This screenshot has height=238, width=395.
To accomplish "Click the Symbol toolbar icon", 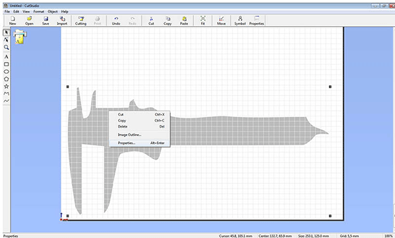I will pos(240,20).
